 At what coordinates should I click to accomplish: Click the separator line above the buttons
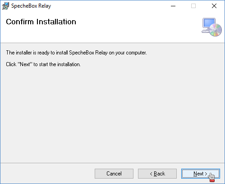[112, 163]
